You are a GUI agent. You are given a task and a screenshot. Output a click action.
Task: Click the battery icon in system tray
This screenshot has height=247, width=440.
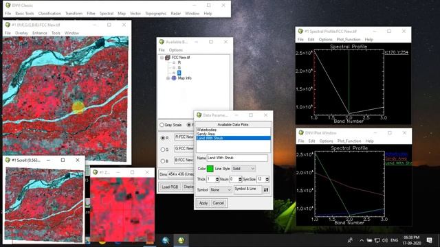pos(370,240)
